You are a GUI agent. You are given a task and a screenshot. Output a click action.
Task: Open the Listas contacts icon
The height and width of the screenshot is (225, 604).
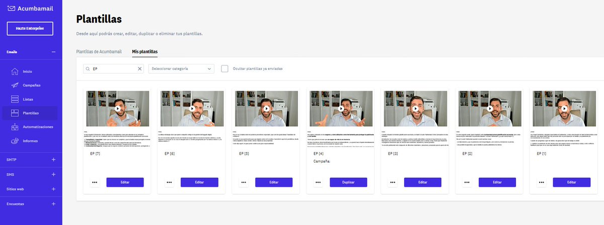(x=15, y=99)
